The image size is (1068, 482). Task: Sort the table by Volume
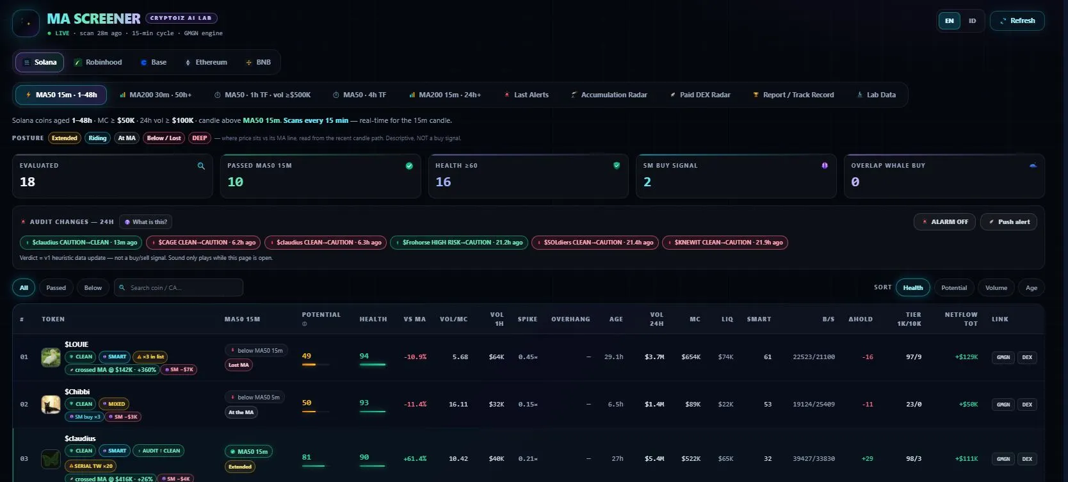coord(996,288)
